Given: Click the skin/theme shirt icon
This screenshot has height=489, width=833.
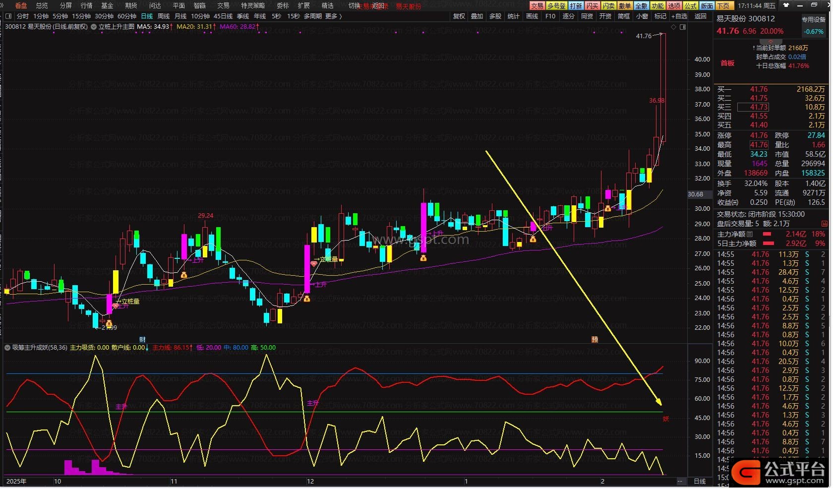Looking at the screenshot, I should coord(786,5).
